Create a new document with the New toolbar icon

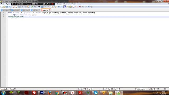(2, 7)
